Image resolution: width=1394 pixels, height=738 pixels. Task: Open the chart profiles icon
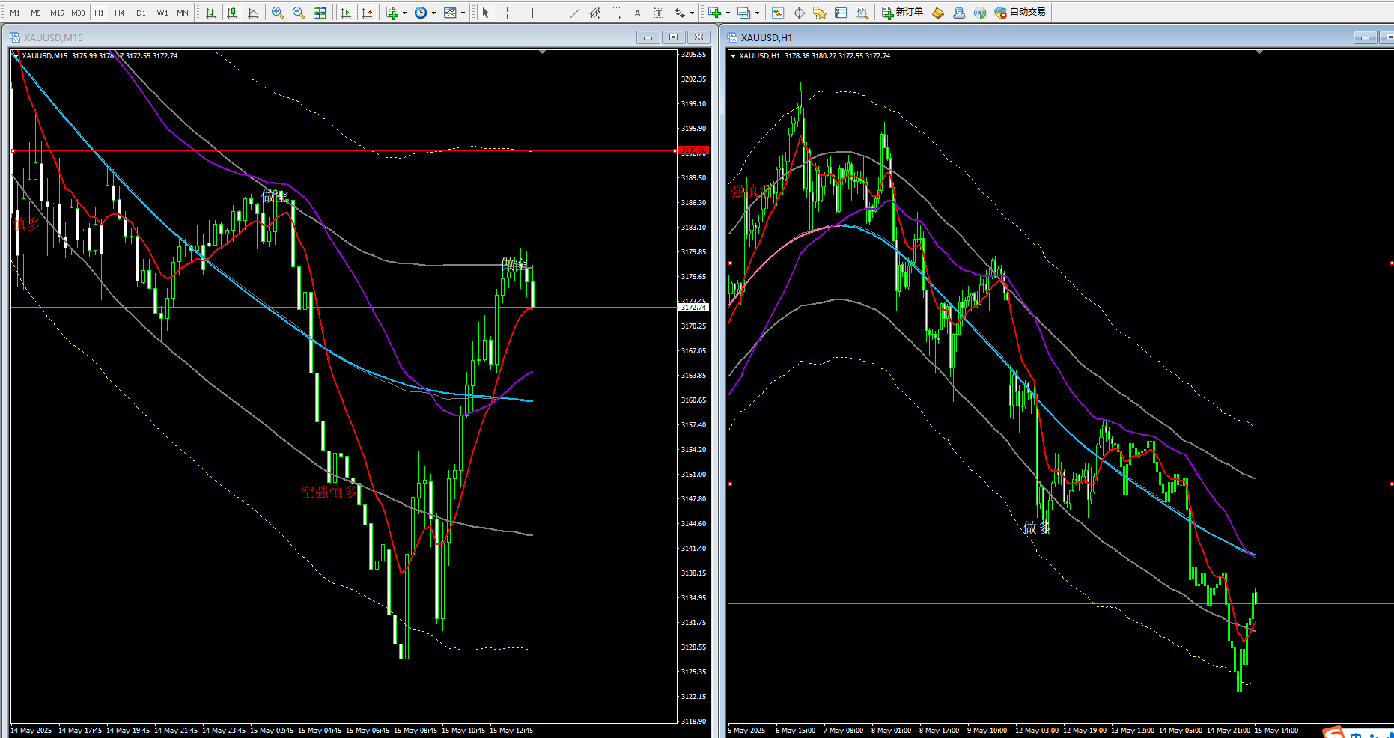click(743, 13)
